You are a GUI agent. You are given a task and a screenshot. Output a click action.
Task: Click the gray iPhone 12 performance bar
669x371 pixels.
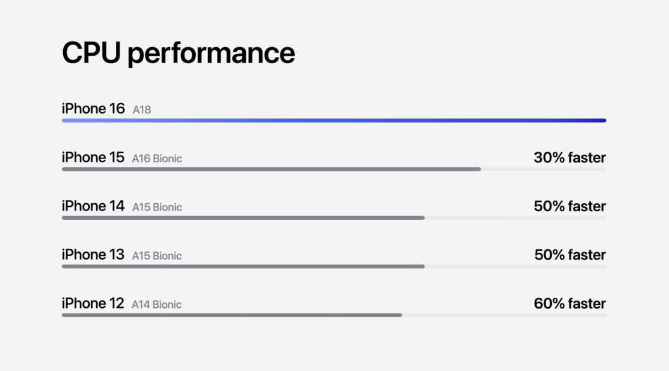(x=232, y=315)
